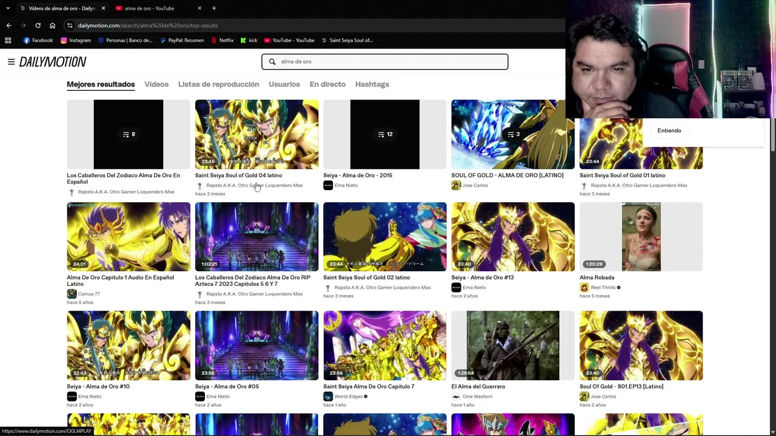Screen dimensions: 776x436
Task: Open the 8-video playlist thumbnail
Action: coord(129,134)
